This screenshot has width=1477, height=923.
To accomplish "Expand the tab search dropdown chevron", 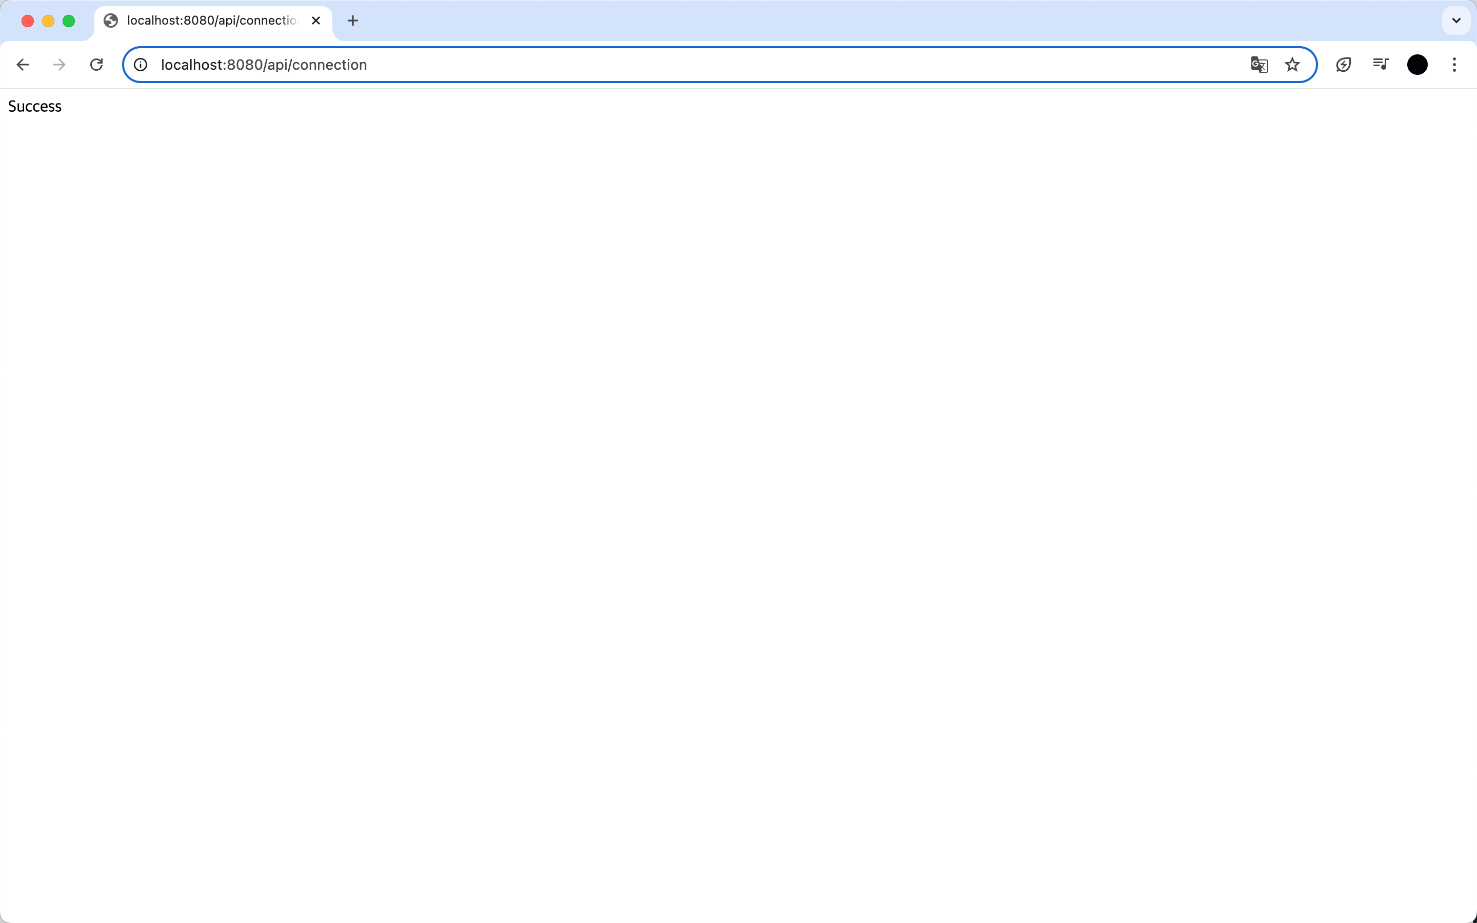I will click(x=1456, y=21).
